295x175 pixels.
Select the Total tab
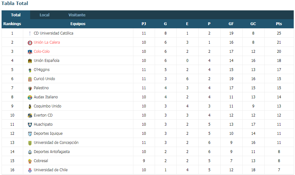click(x=16, y=15)
